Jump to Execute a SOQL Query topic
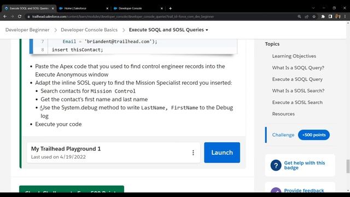This screenshot has width=350, height=197. click(x=297, y=79)
